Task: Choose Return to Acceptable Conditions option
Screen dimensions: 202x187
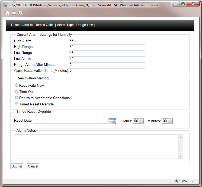Action: point(17,98)
